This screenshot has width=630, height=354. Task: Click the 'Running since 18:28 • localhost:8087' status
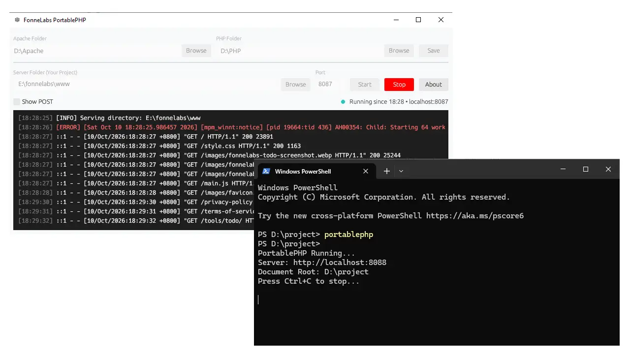399,102
